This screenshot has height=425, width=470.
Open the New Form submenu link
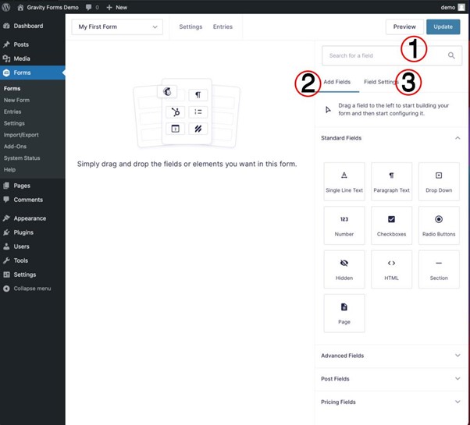16,101
